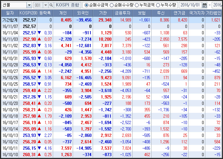This screenshot has width=223, height=159.
Task: Click the 기관 column header
Action: coord(103,13)
